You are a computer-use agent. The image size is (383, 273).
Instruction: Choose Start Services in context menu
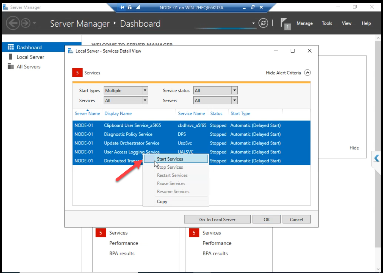click(176, 159)
